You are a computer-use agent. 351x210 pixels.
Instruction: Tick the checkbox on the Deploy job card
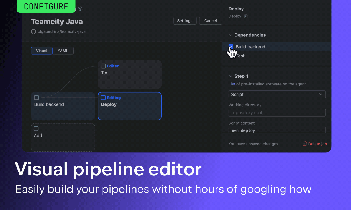pos(103,98)
